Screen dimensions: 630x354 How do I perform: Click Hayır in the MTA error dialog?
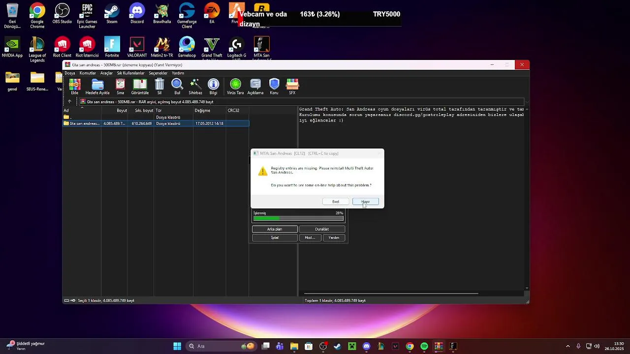(x=365, y=202)
